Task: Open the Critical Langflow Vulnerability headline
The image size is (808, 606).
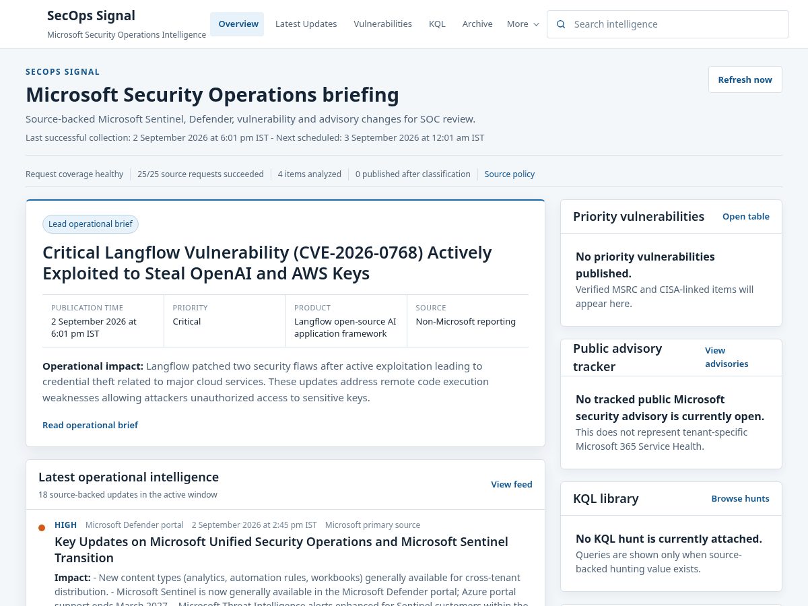Action: (267, 263)
